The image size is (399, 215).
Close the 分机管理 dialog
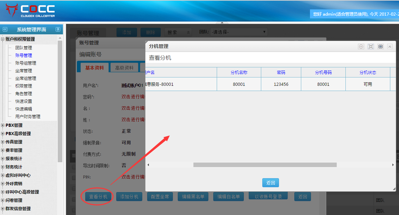(x=390, y=47)
